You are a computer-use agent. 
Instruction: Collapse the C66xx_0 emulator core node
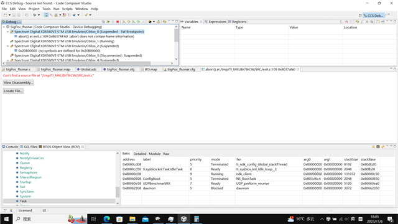point(7,32)
